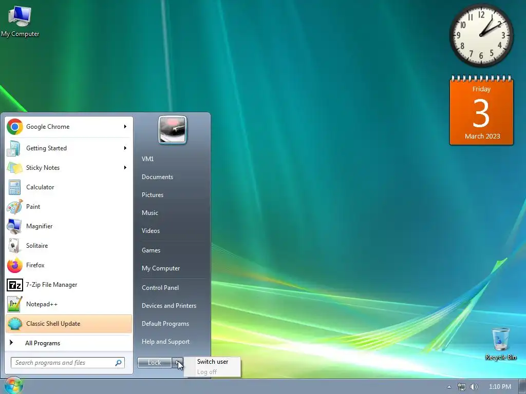This screenshot has height=394, width=526.
Task: Select Switch user option
Action: pyautogui.click(x=213, y=362)
